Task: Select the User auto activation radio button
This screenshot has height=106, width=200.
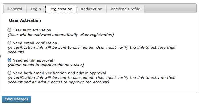Action: coord(9,30)
